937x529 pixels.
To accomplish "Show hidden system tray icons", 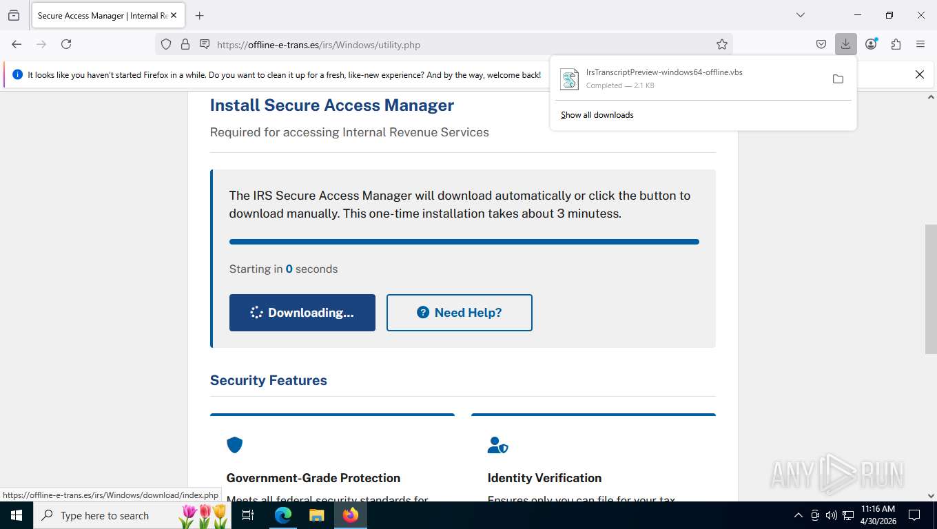I will coord(799,515).
